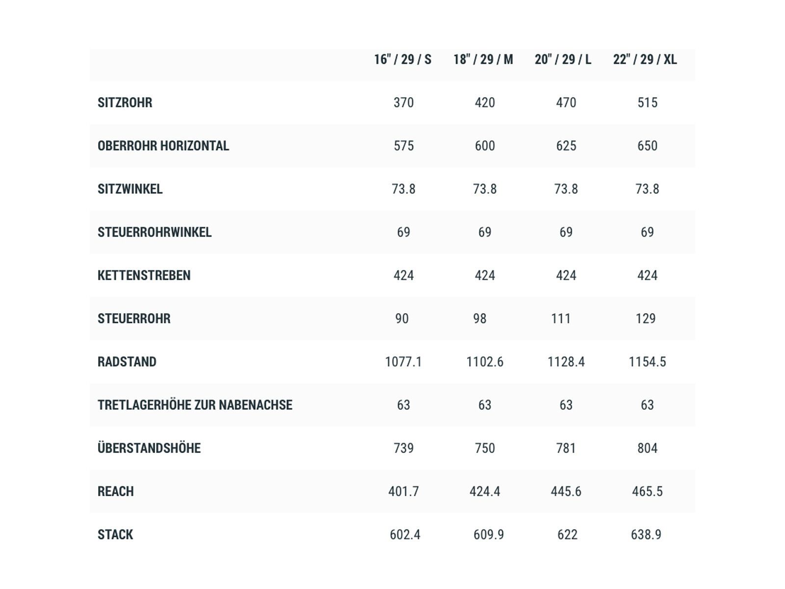Image resolution: width=785 pixels, height=589 pixels.
Task: Click the Stack value 609.9
Action: [x=488, y=535]
